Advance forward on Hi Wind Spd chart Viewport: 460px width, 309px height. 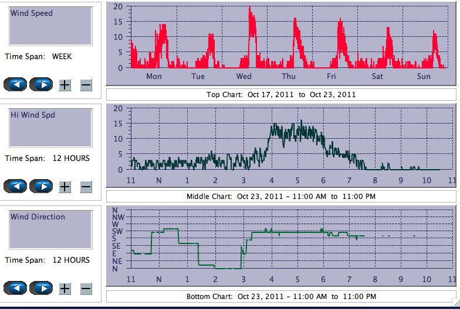tap(41, 186)
